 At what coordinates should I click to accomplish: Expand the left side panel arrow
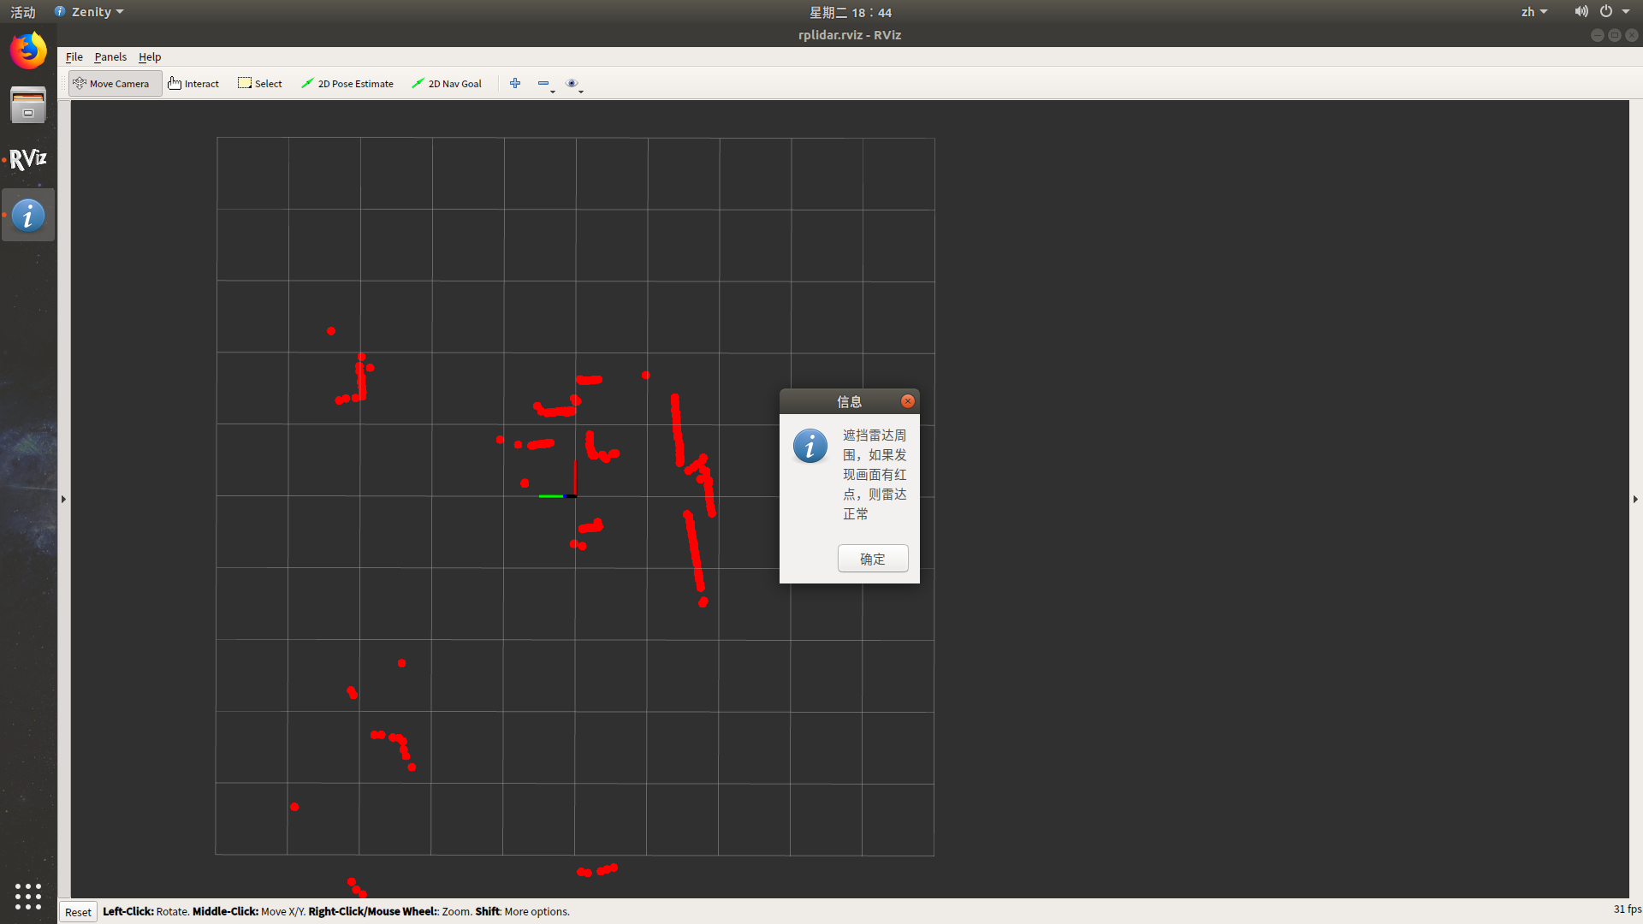(63, 499)
